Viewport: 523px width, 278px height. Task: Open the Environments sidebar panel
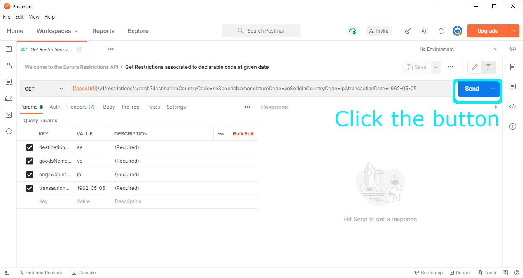point(9,82)
